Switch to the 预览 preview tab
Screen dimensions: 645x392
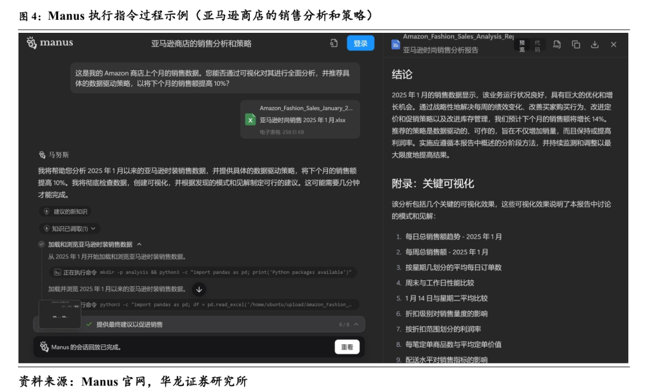point(522,45)
